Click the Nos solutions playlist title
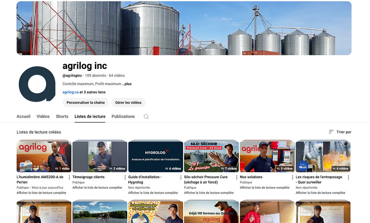The height and width of the screenshot is (223, 370). coord(251,177)
